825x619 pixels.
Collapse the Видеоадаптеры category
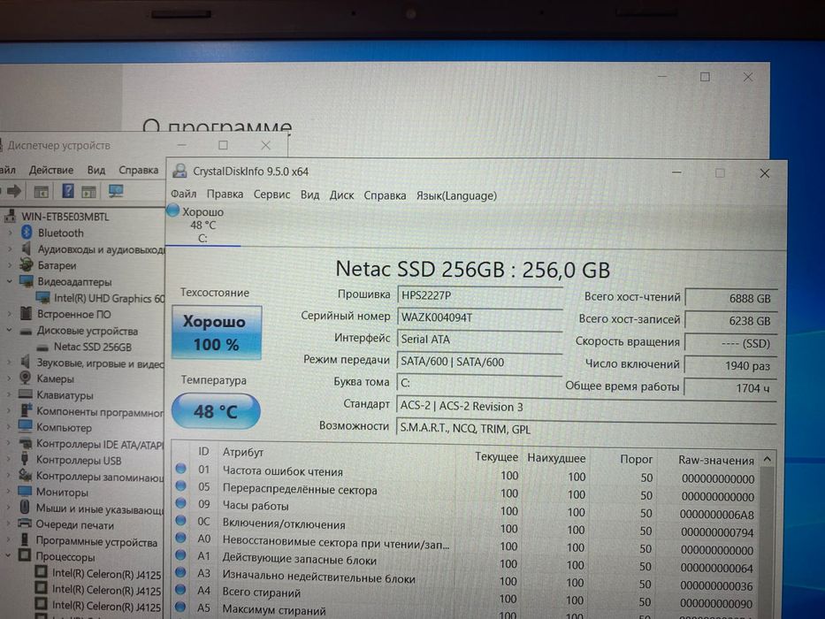click(x=10, y=281)
